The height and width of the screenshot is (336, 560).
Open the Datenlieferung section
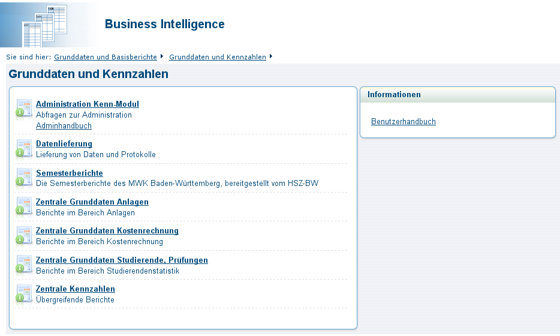tap(64, 143)
